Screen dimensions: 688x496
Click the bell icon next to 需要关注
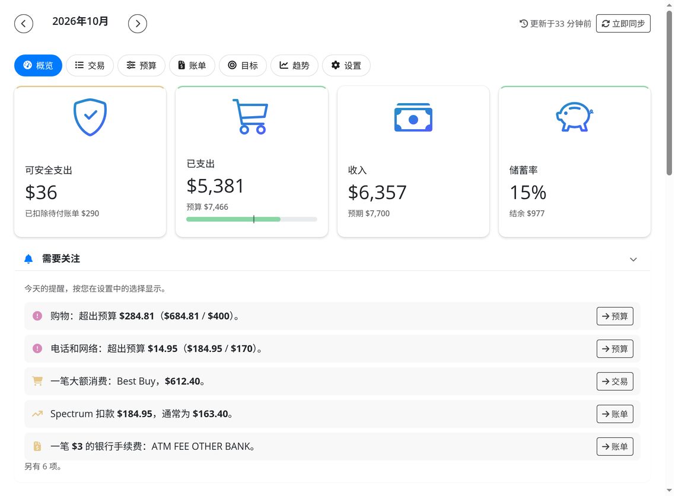click(28, 259)
